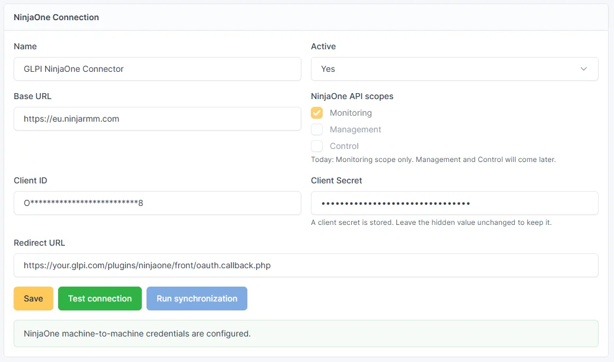Edit the Redirect URL field
Screen dimensions: 614x362
click(x=306, y=265)
